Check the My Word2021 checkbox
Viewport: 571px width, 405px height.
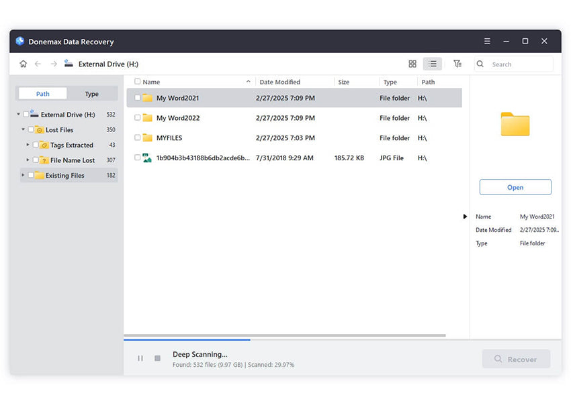click(137, 97)
